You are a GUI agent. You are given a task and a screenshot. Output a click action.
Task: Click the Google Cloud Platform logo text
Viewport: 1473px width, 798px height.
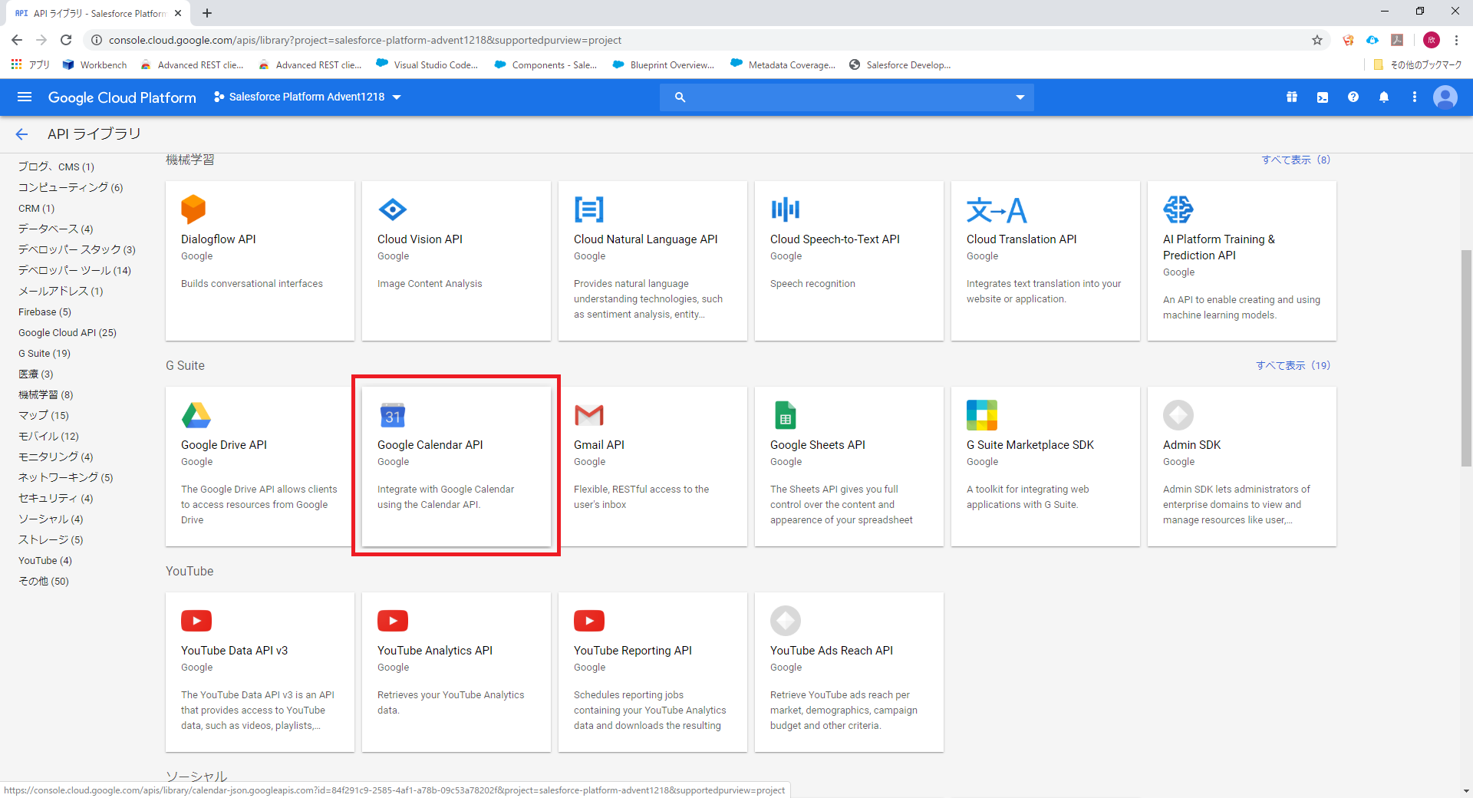tap(122, 97)
